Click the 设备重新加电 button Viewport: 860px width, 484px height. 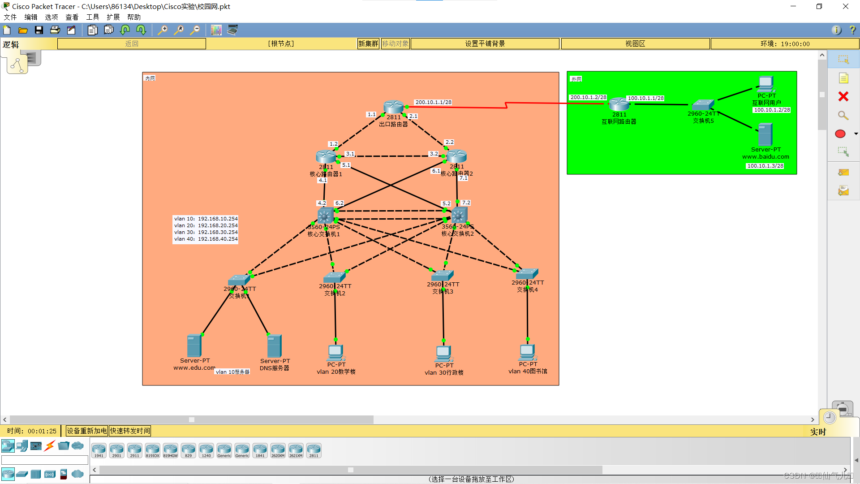coord(86,431)
